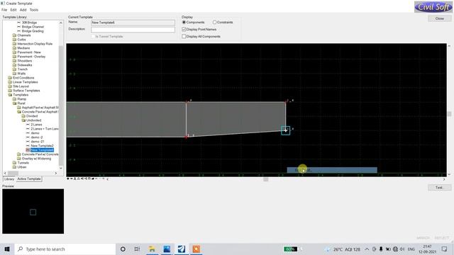This screenshot has width=454, height=255.
Task: Show hidden system tray icons chevron
Action: point(367,249)
